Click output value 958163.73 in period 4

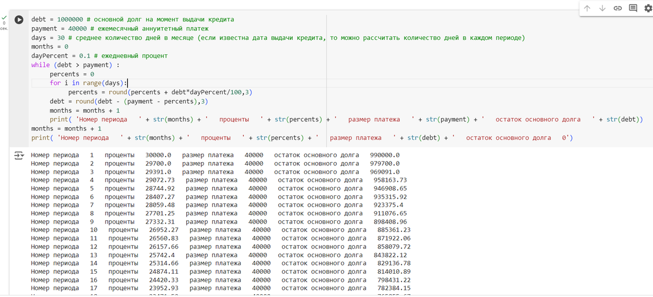coord(390,180)
